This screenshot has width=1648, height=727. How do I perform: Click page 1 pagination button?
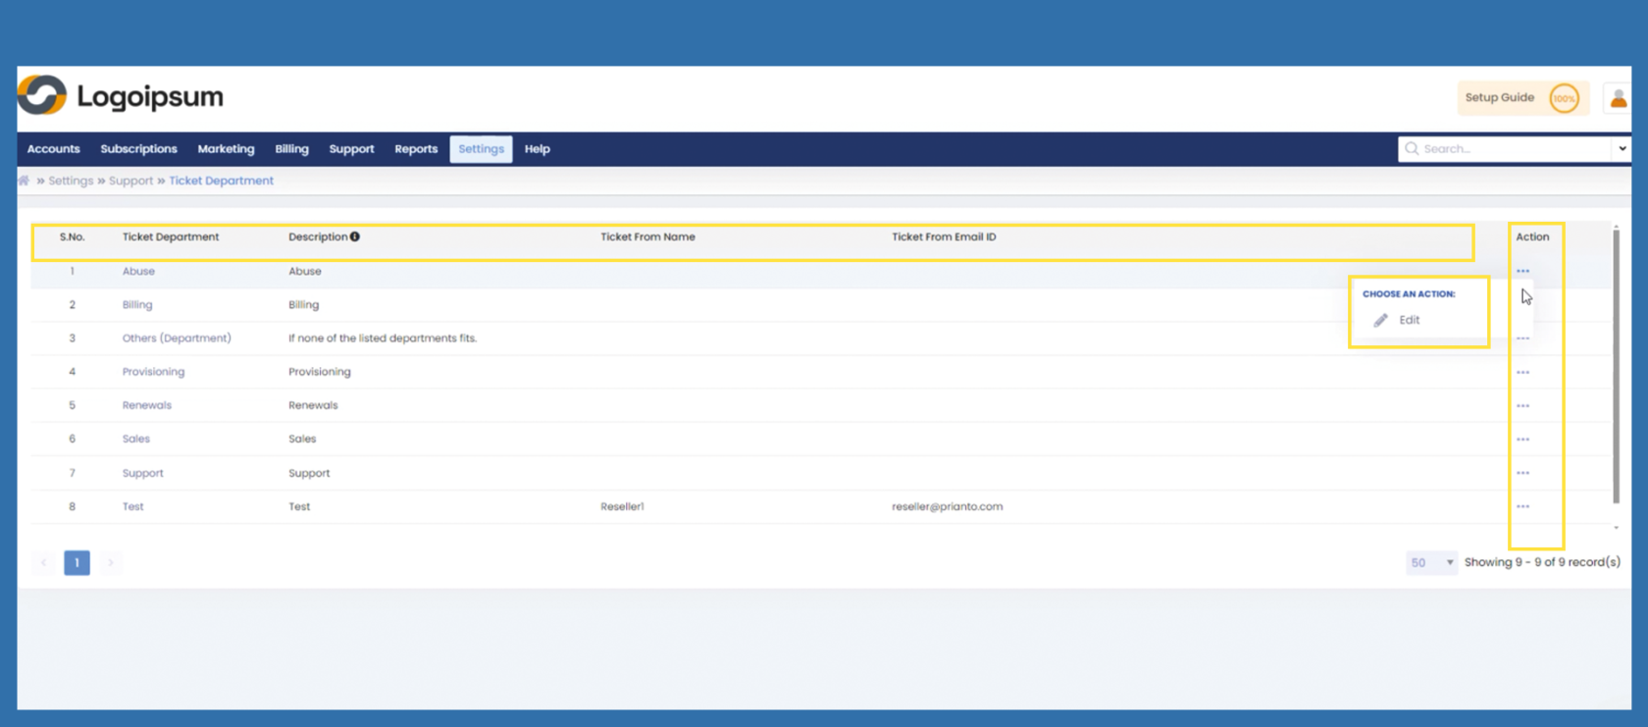pos(77,562)
